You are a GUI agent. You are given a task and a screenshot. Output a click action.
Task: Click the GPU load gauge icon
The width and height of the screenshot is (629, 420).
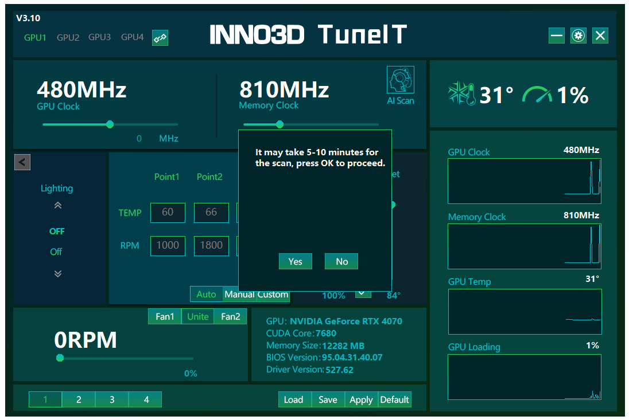click(x=537, y=95)
